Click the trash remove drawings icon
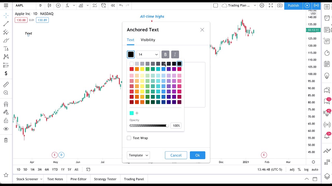 [x=6, y=140]
